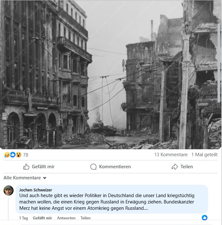Expand the Alle Kommentare dropdown arrow
Image resolution: width=222 pixels, height=225 pixels.
[x=45, y=178]
